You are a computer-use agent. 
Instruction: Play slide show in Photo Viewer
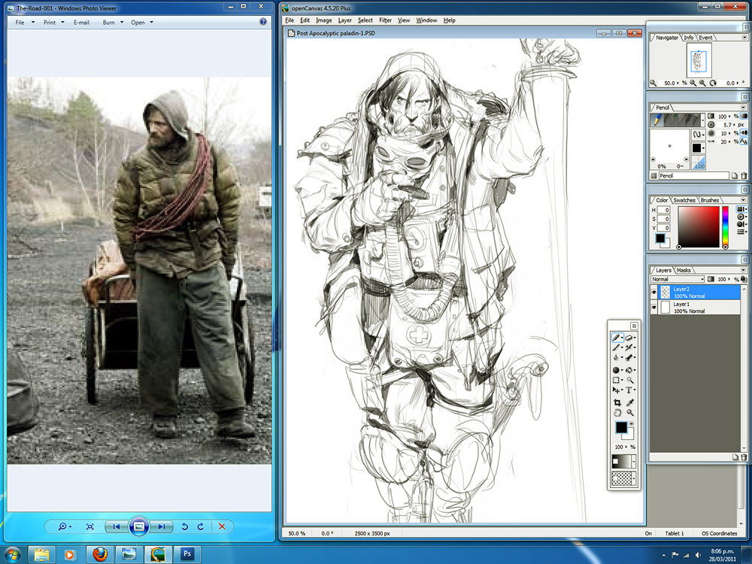pyautogui.click(x=138, y=527)
